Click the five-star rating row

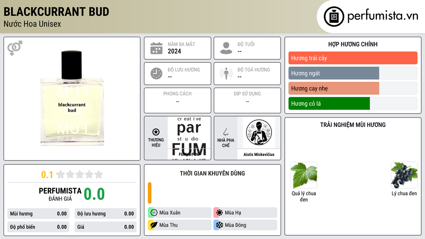coord(80,174)
